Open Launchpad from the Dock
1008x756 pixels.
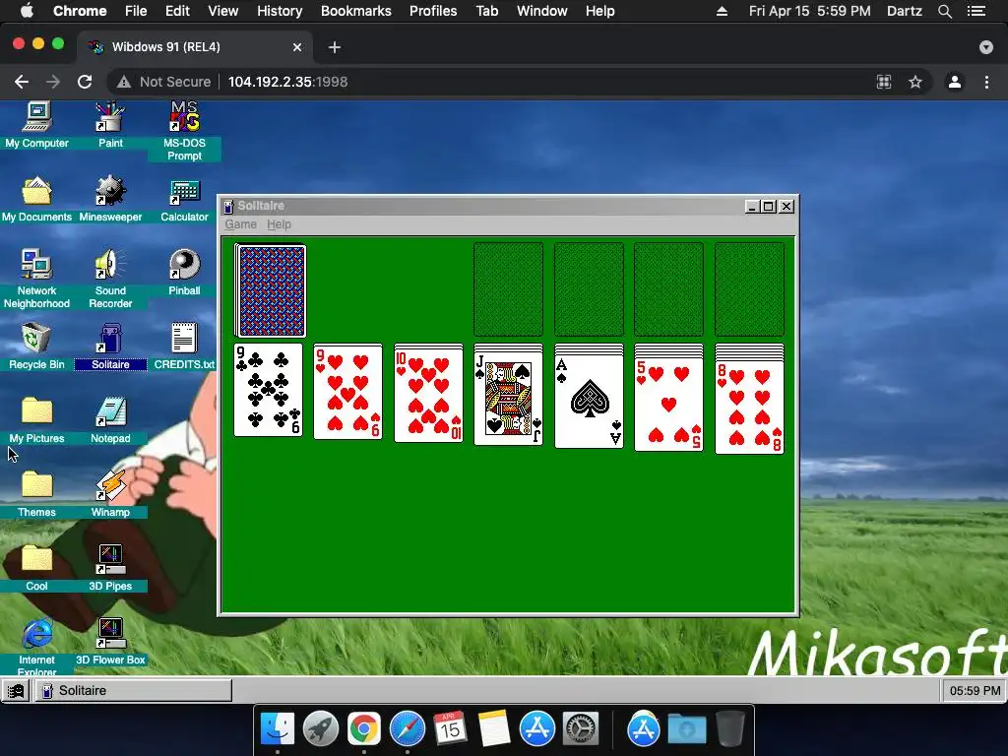321,729
